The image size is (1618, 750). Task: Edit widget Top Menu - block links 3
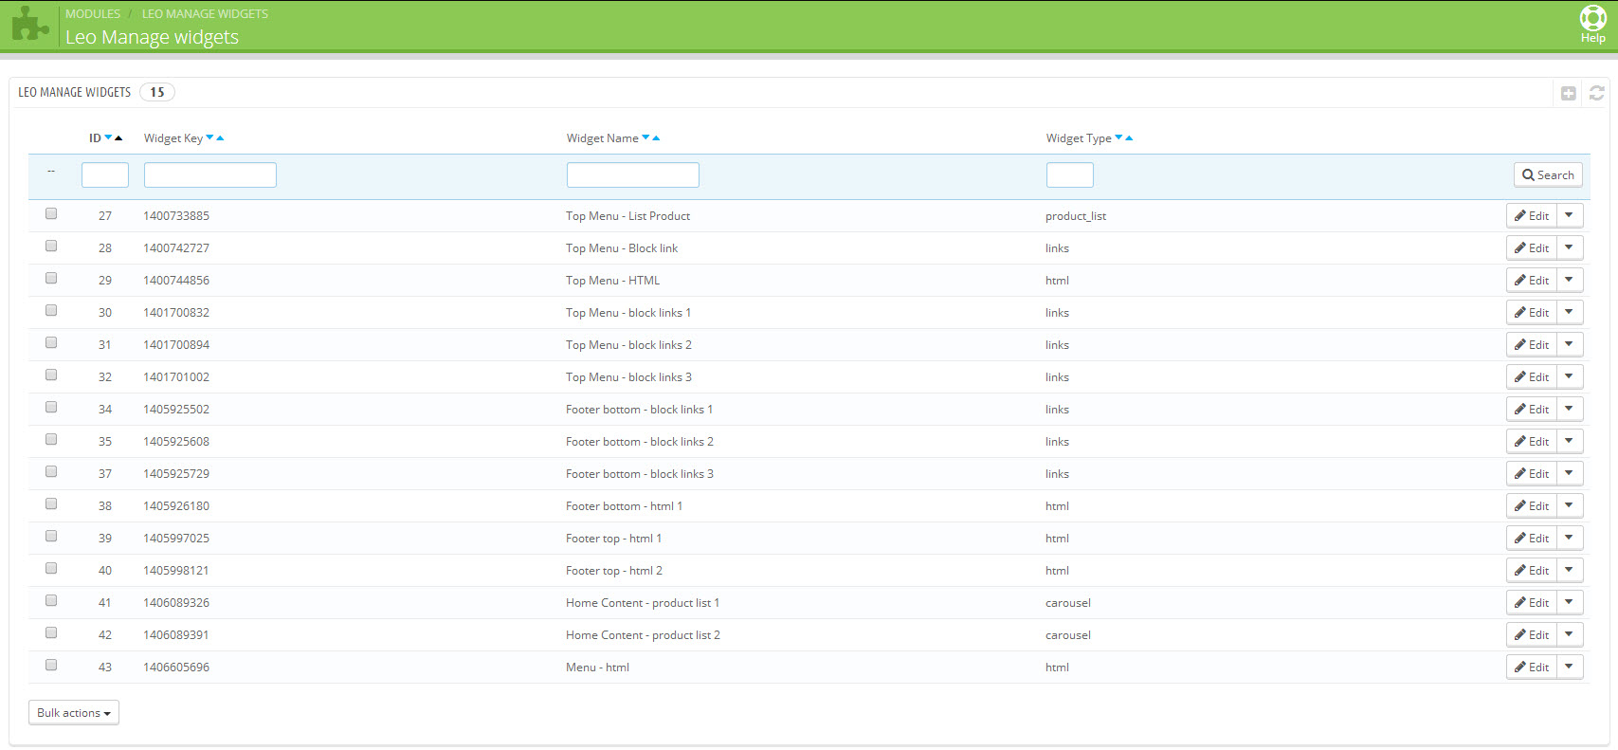click(1532, 377)
